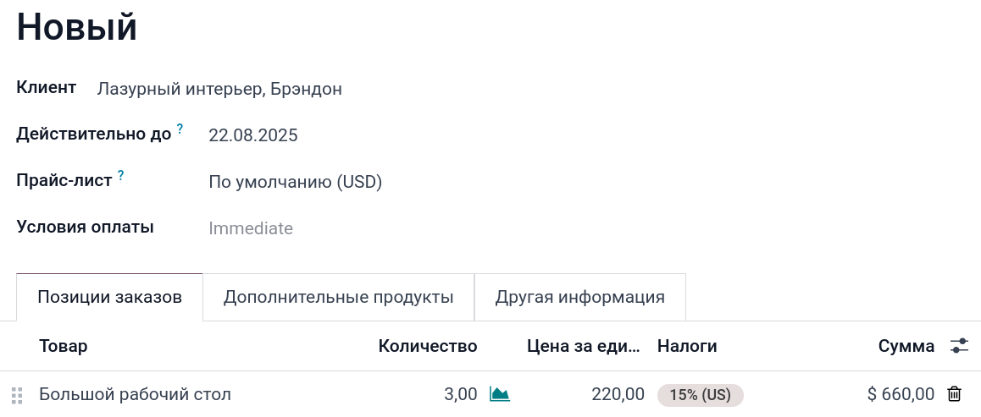
Task: Click the 15% (US) tax tag
Action: [x=700, y=395]
